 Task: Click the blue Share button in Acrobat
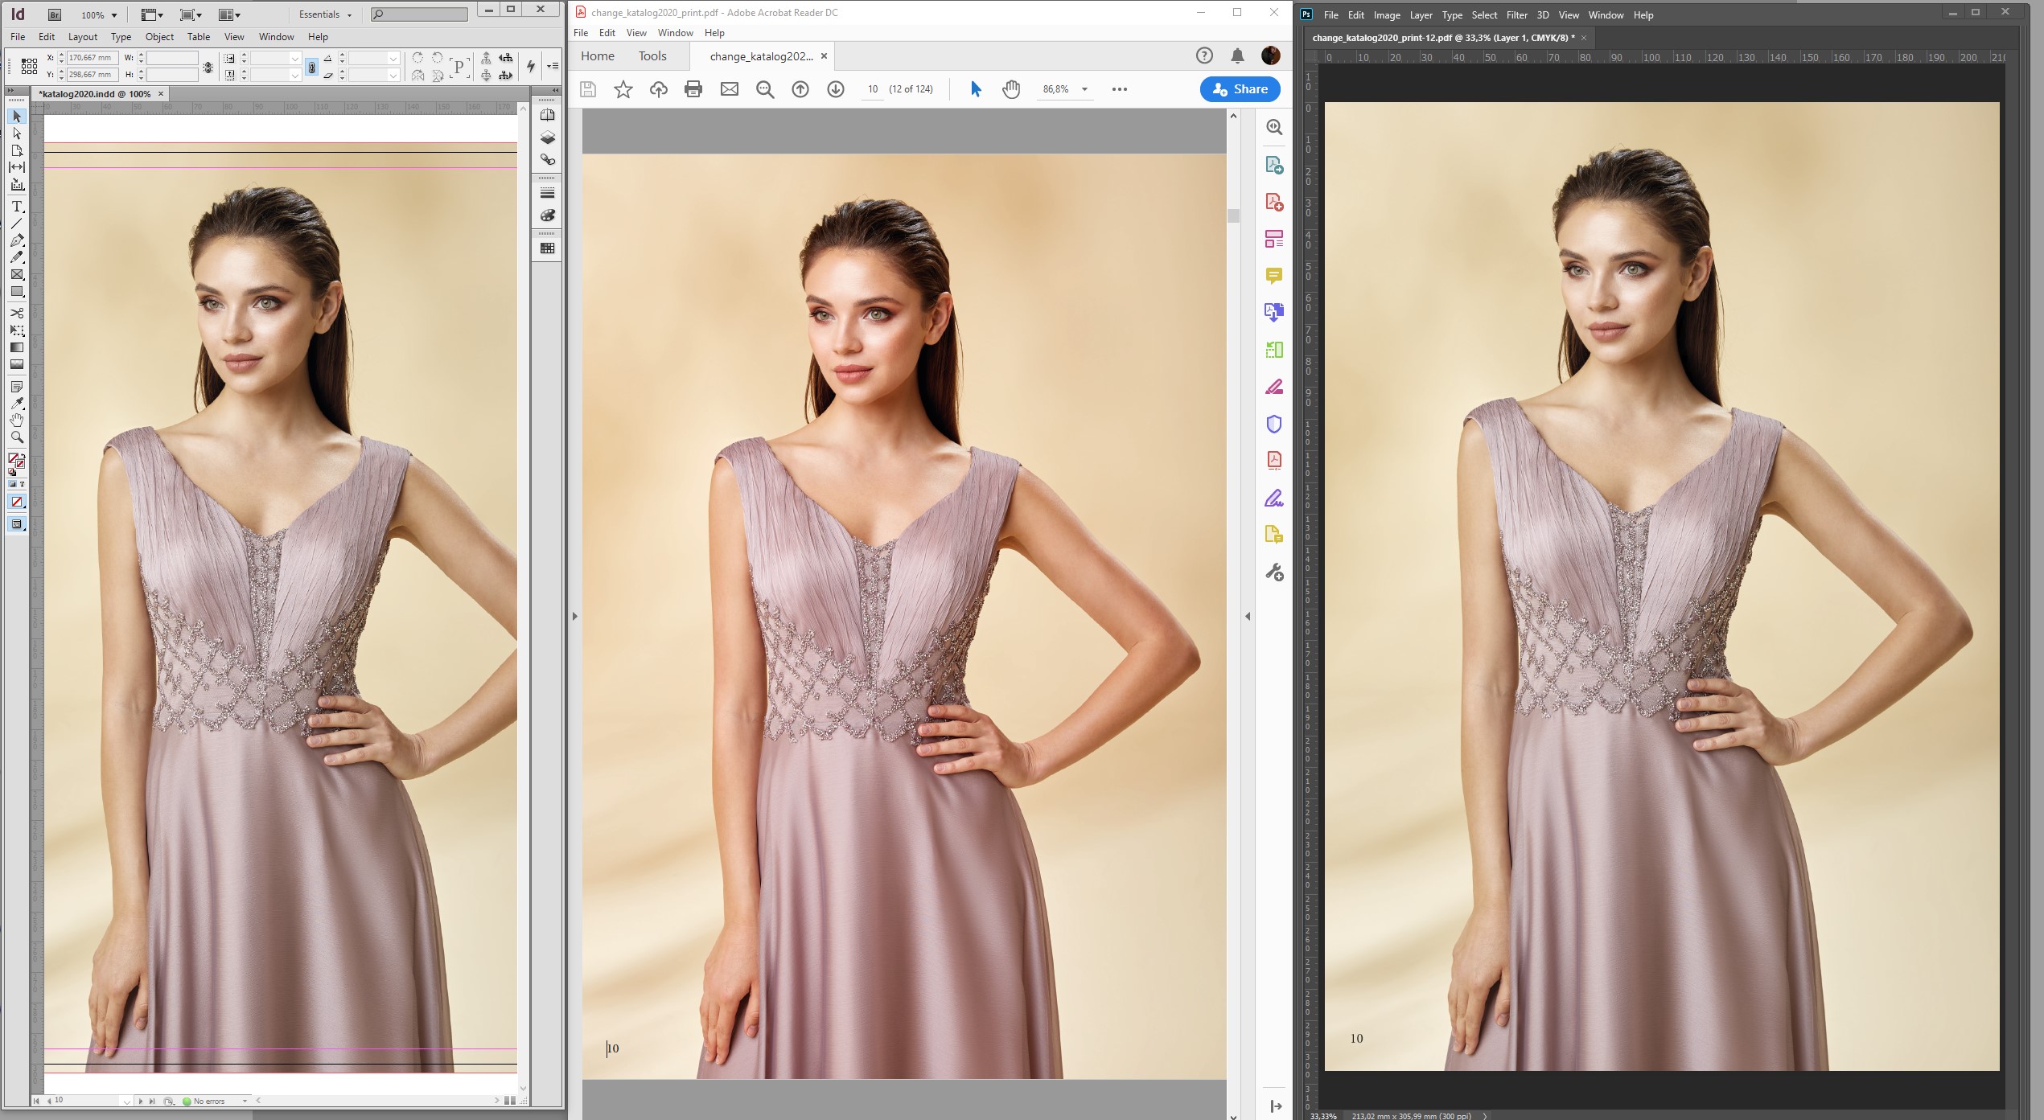click(1240, 89)
